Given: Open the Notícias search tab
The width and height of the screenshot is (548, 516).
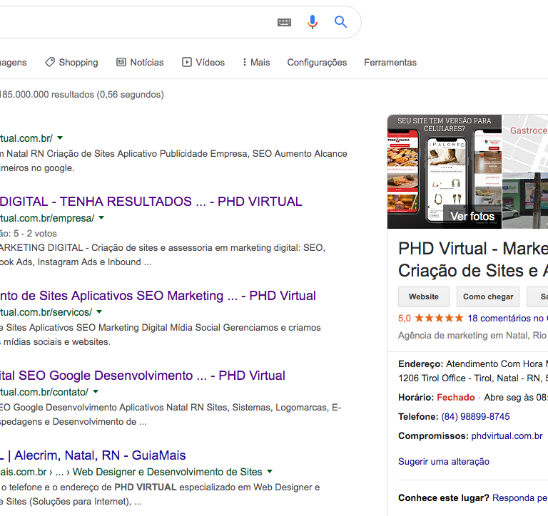Looking at the screenshot, I should tap(140, 62).
